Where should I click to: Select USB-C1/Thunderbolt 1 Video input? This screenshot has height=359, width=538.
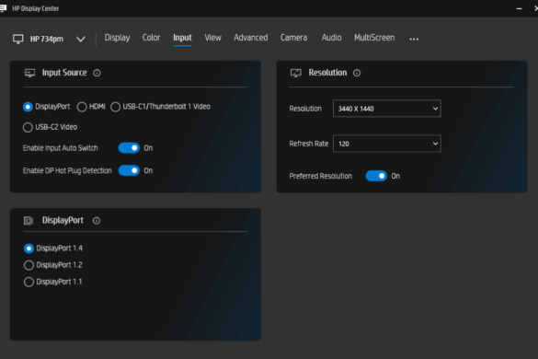coord(115,107)
